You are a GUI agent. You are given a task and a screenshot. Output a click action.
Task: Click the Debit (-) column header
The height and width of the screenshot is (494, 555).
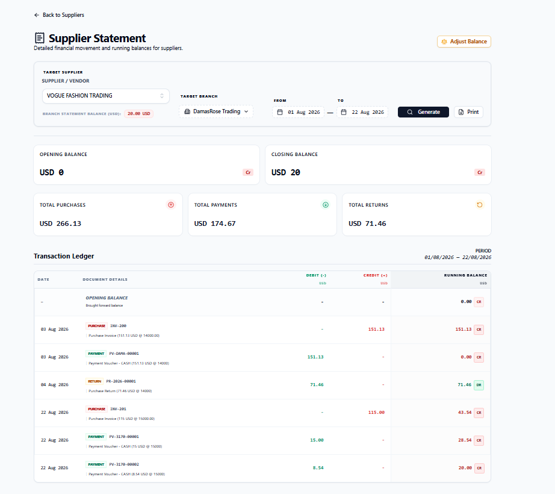(316, 275)
